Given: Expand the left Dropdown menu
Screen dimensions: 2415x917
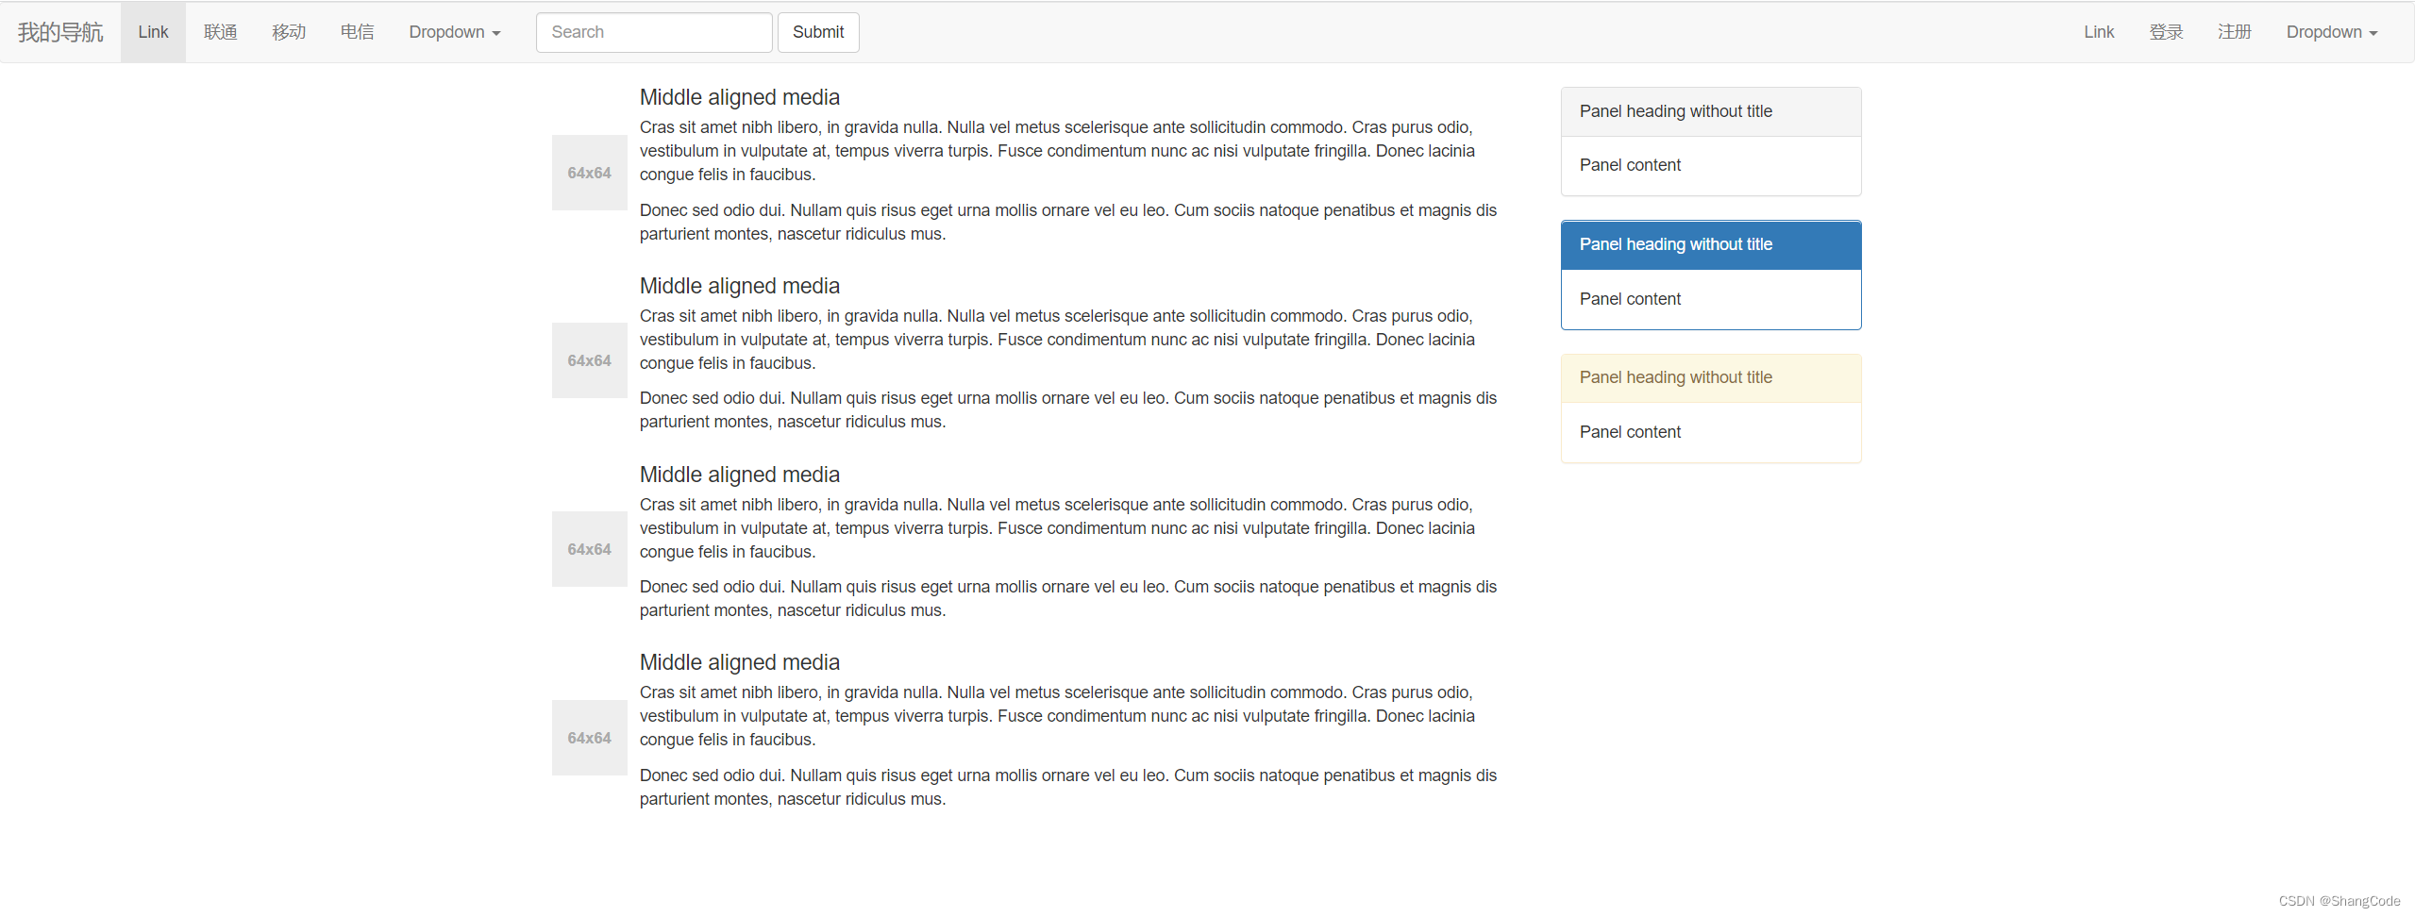Looking at the screenshot, I should pyautogui.click(x=454, y=32).
